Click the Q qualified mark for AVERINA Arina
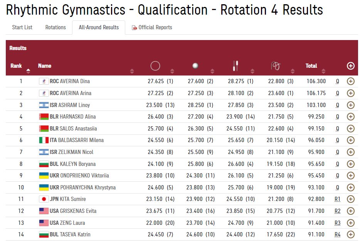Viewport: 360px width, 241px height. tap(337, 93)
